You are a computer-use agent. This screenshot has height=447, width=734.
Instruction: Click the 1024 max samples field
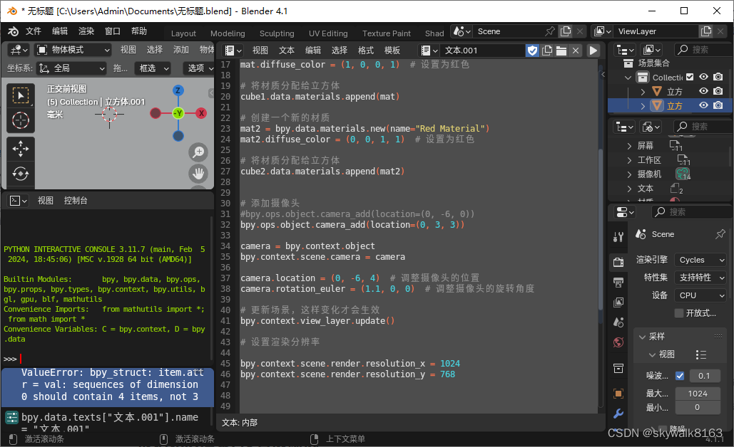pos(698,394)
